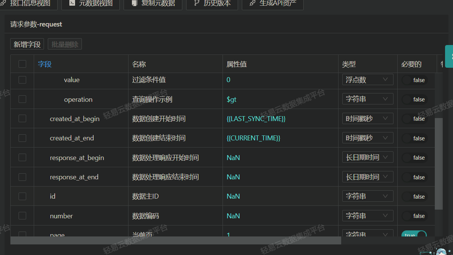Click the 批量删除 button
453x255 pixels.
pos(65,44)
